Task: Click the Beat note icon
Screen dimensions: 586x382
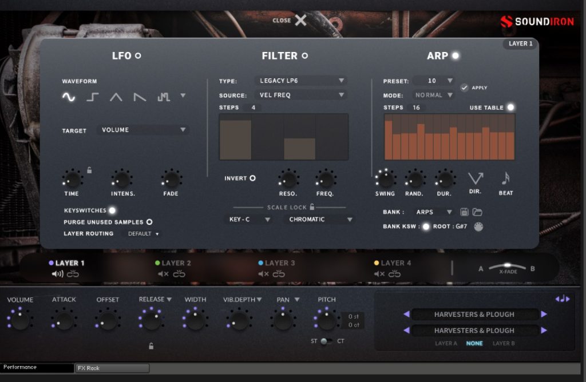Action: tap(505, 180)
